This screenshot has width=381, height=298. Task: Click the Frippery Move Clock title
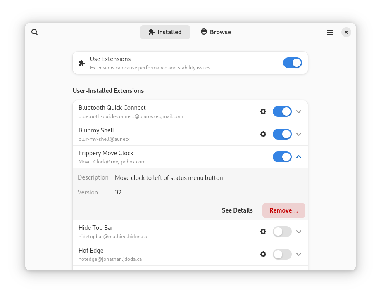(x=106, y=153)
